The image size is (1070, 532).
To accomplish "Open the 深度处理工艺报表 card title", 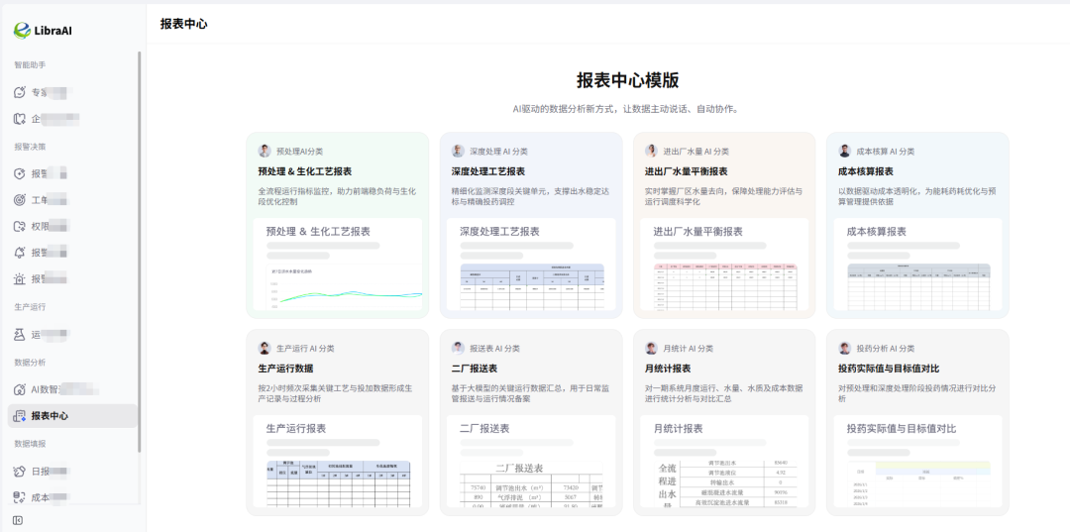I will point(488,171).
